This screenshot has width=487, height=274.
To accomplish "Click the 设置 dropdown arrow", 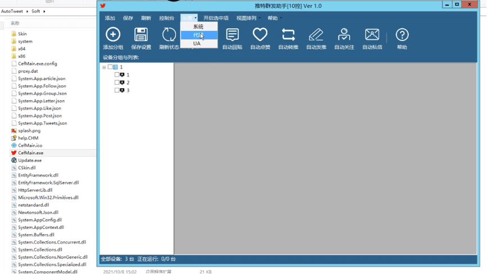I will [195, 18].
